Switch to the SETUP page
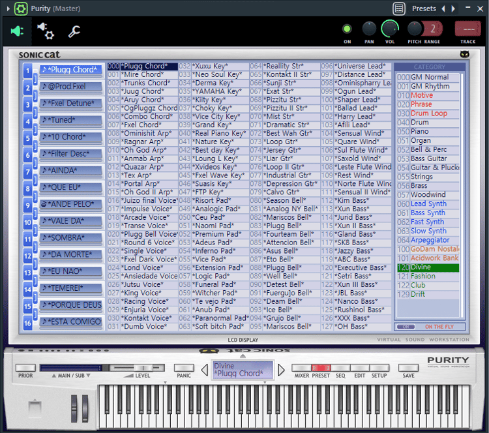The width and height of the screenshot is (489, 433). click(x=379, y=368)
